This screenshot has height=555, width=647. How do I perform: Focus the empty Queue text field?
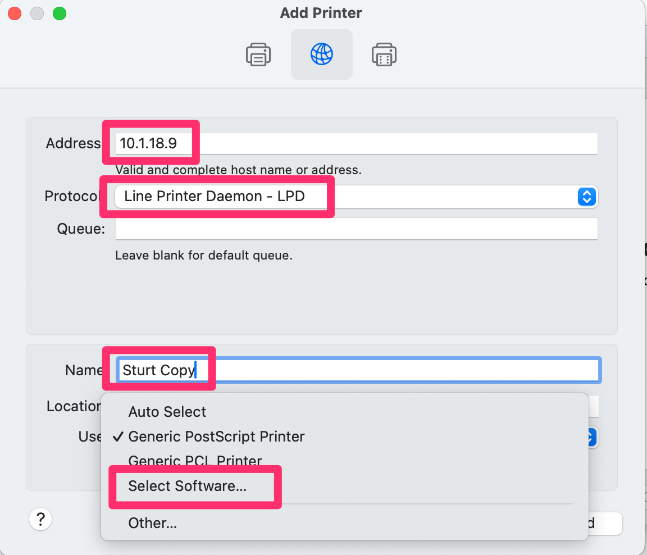tap(356, 229)
